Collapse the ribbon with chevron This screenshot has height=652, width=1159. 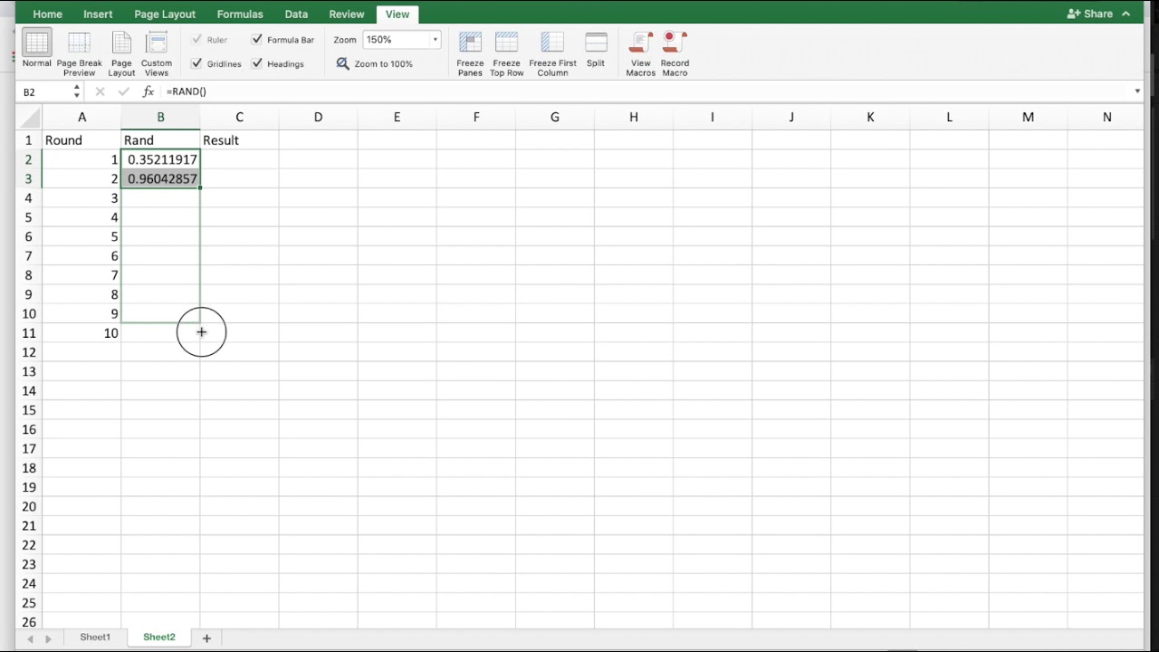click(x=1126, y=14)
